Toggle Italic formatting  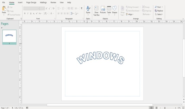pyautogui.click(x=28, y=13)
